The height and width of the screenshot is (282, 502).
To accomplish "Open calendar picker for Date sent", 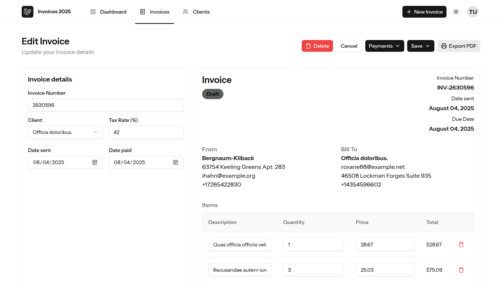I will coord(95,162).
